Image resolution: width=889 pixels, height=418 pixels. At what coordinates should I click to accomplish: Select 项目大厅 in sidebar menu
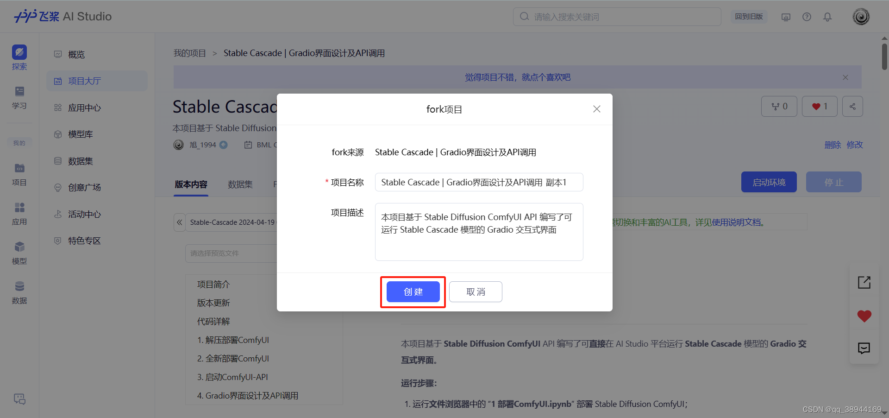point(97,81)
